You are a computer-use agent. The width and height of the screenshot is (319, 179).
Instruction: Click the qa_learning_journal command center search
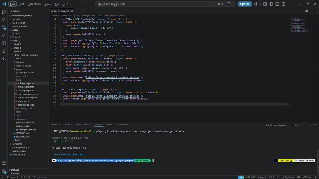coord(156,4)
